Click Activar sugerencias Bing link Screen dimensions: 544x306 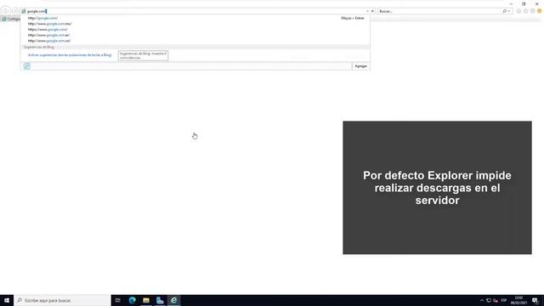[70, 55]
